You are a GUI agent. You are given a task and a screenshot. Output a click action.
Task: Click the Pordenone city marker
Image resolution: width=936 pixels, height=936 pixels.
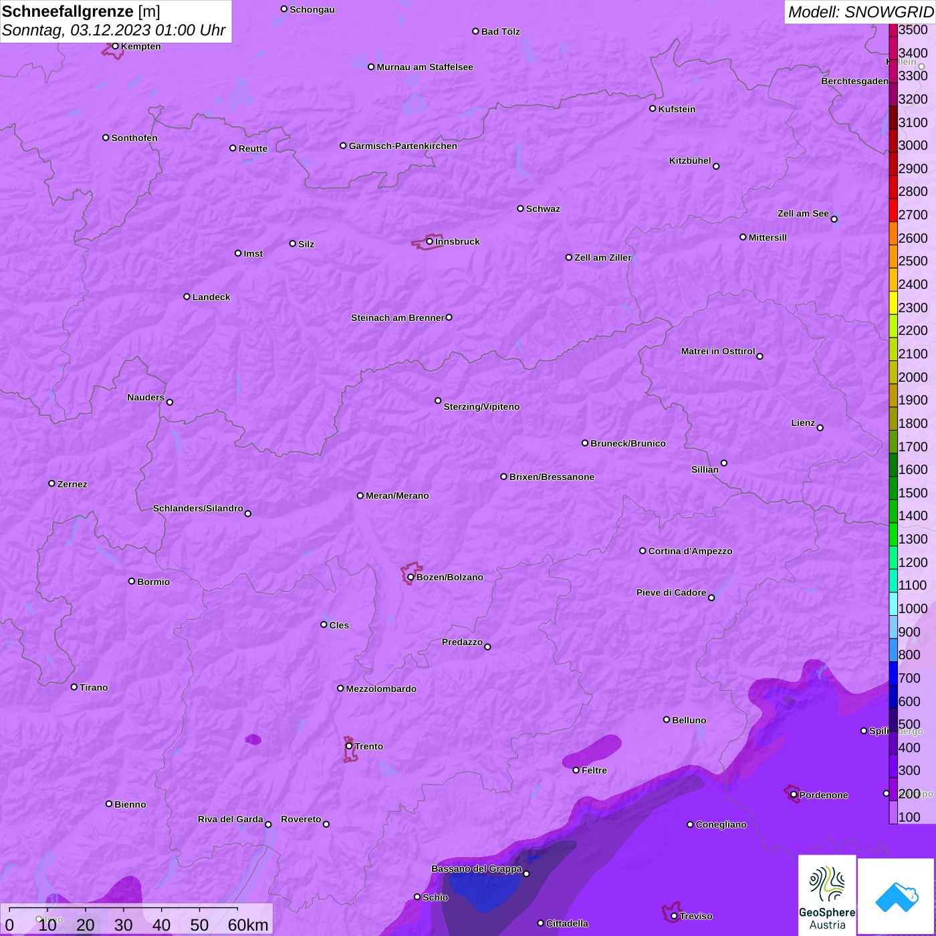(794, 795)
